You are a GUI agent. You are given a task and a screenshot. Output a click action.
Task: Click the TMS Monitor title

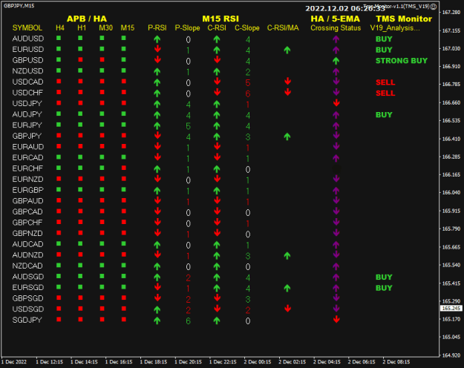tap(404, 19)
